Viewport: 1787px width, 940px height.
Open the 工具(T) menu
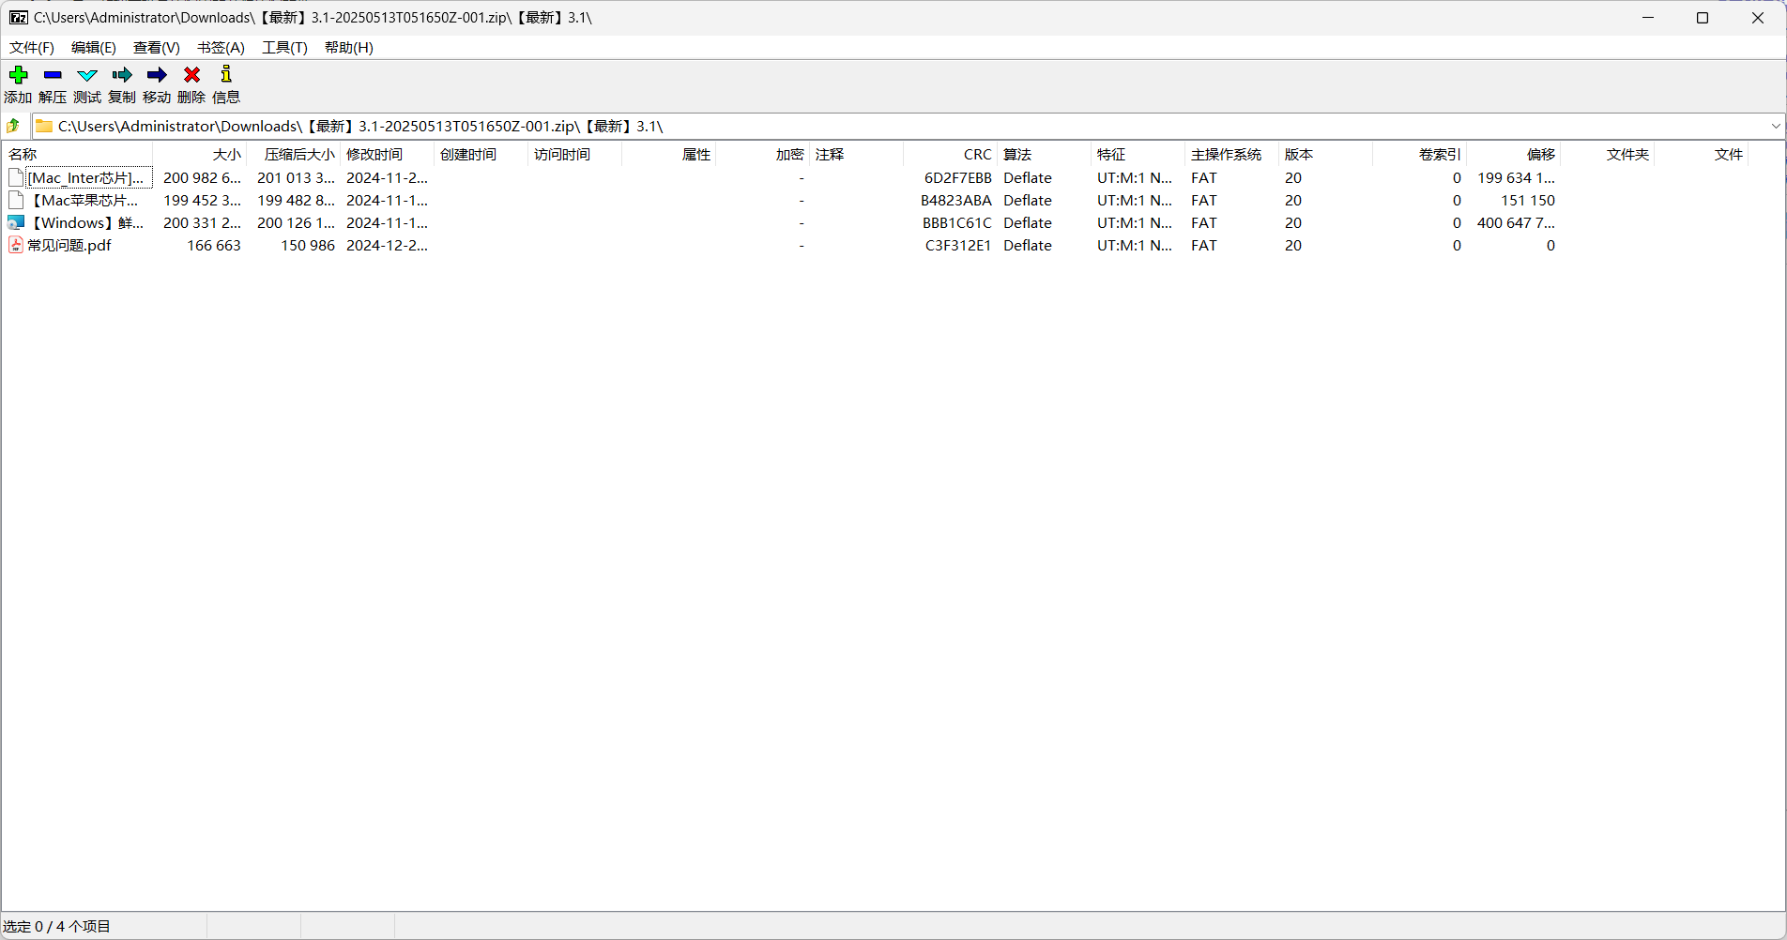point(284,48)
